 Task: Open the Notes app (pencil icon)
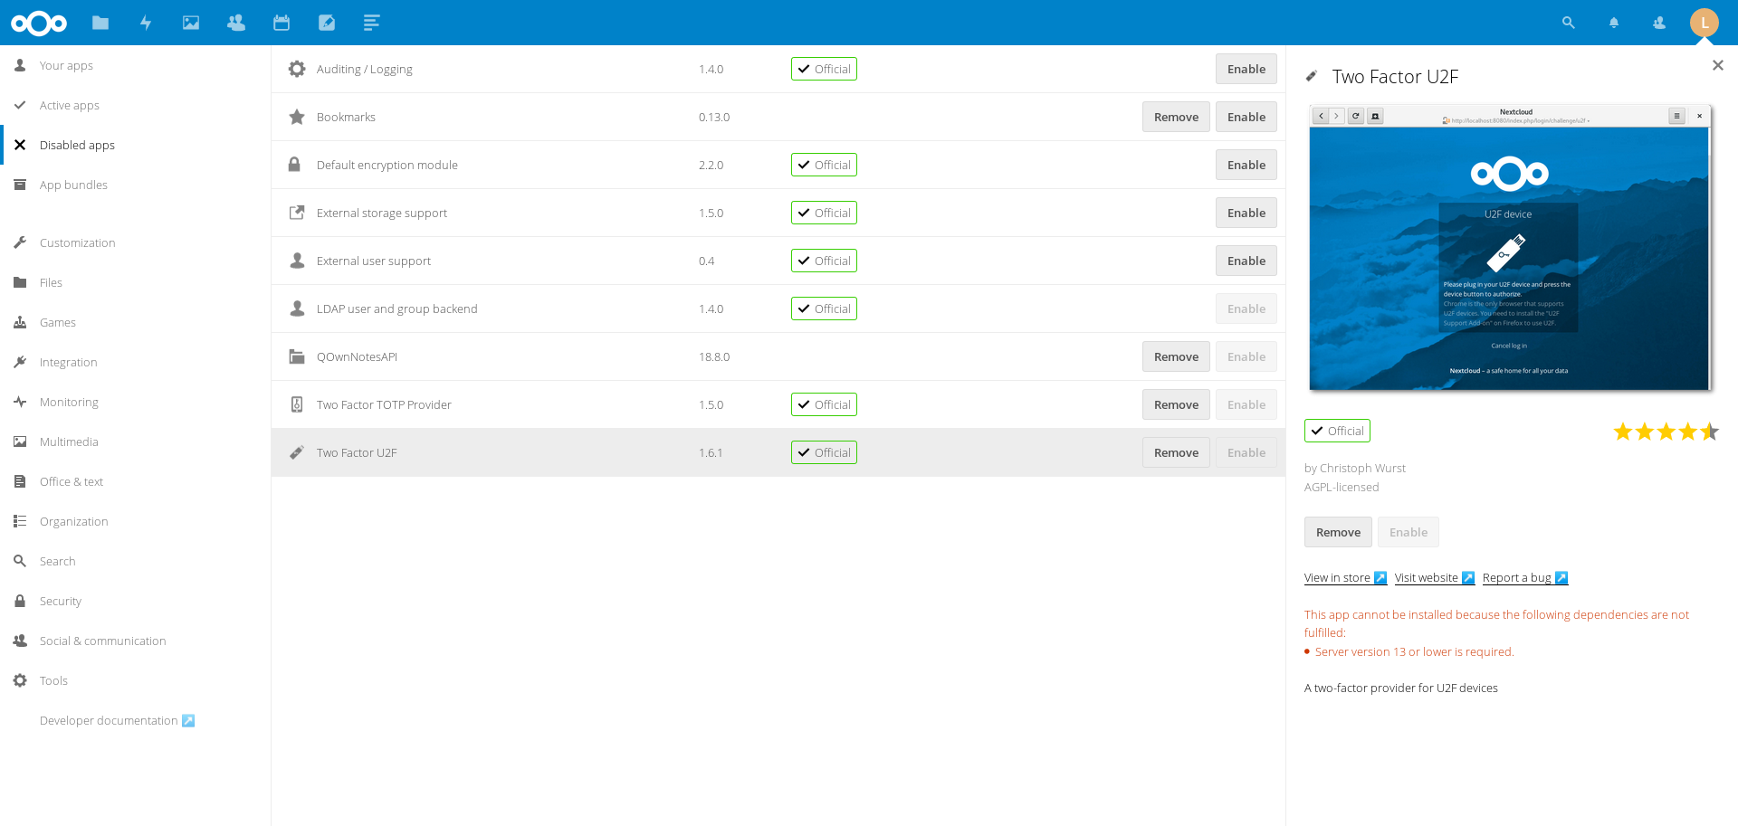[x=327, y=23]
